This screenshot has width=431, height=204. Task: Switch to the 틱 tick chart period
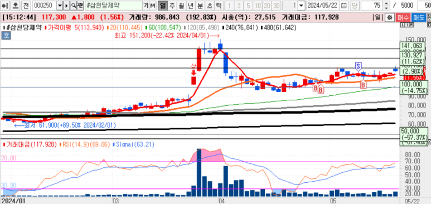tap(219, 5)
